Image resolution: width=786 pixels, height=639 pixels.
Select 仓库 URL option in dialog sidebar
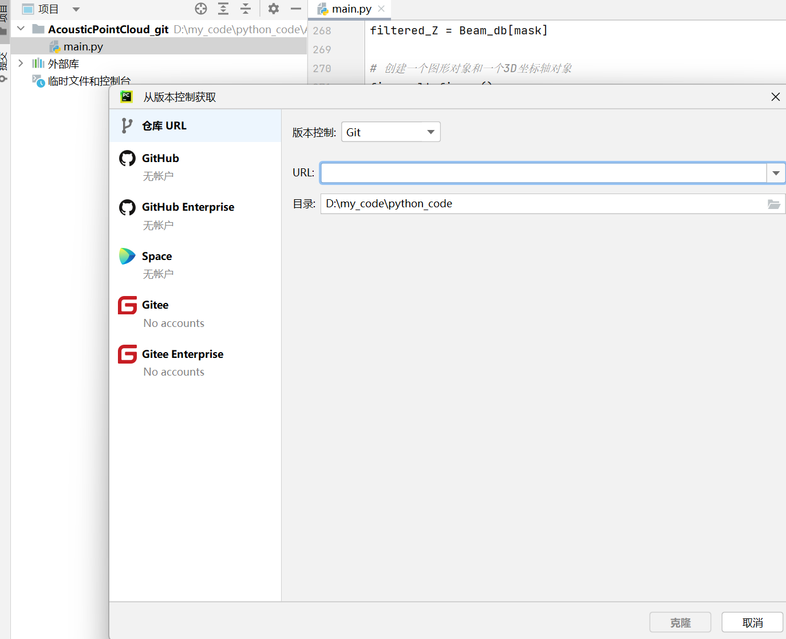195,125
